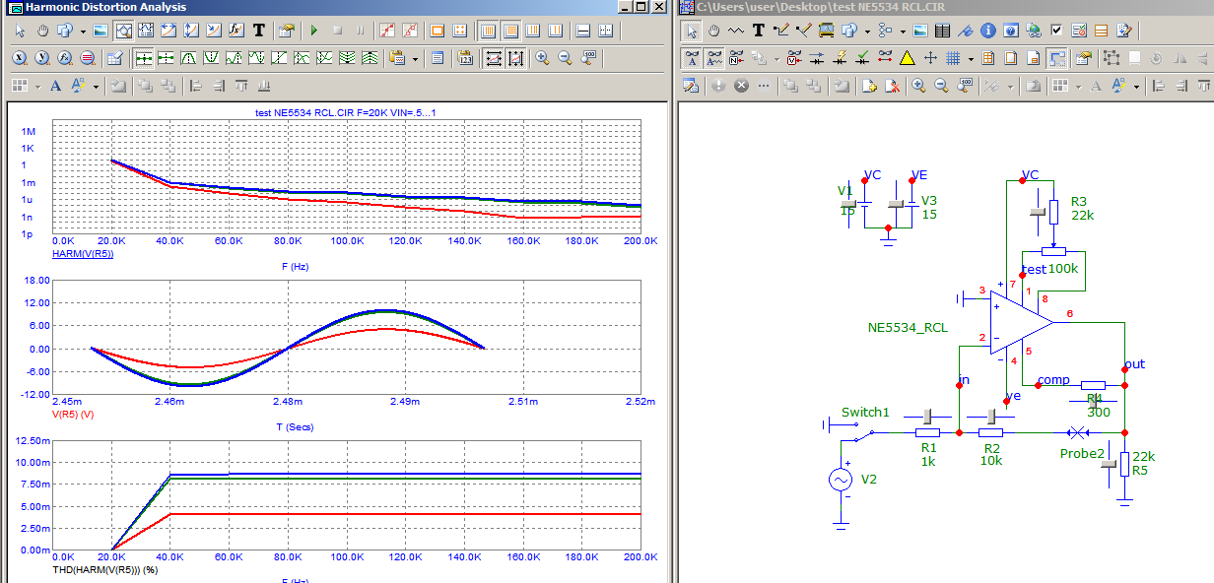This screenshot has height=583, width=1214.
Task: Open the clipboard dropdown arrow in analysis second row
Action: pos(415,58)
